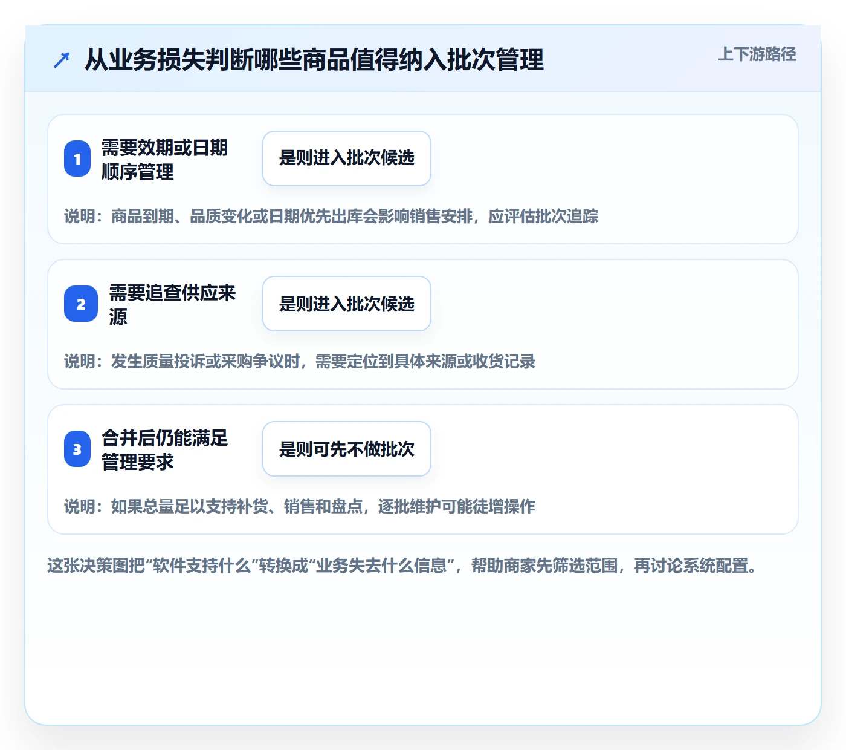
Task: Click the 上下游路径 label in the header
Action: (x=757, y=54)
